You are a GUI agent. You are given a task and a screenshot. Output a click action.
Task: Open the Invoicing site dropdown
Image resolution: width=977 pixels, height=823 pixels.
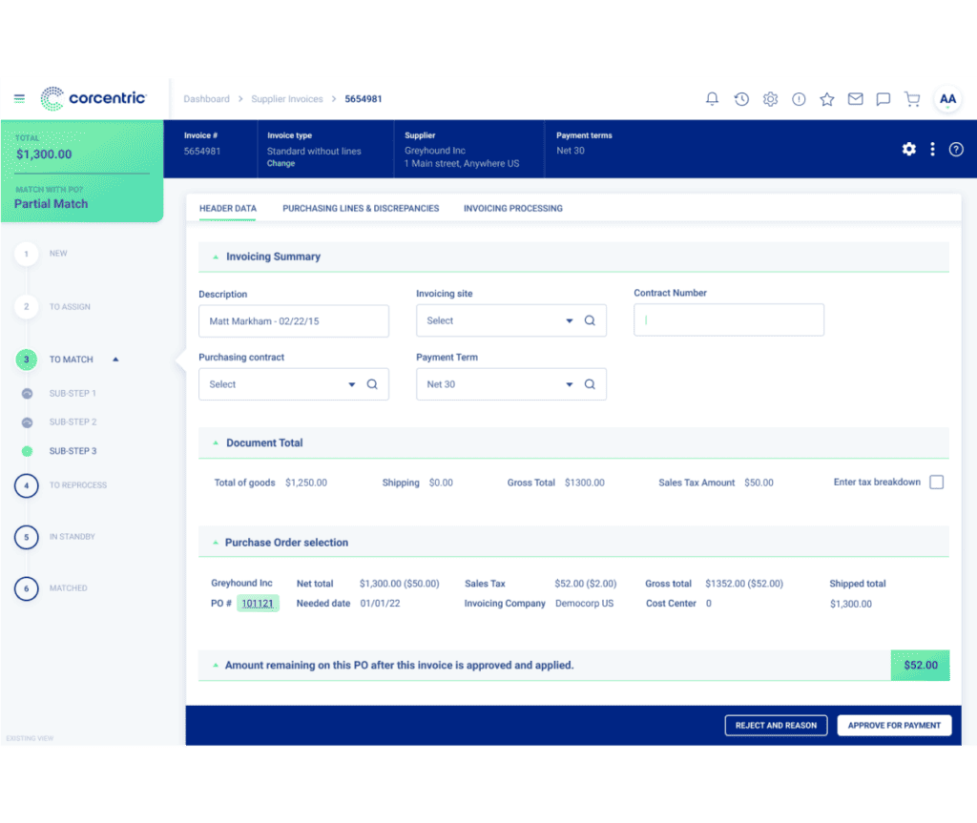511,320
